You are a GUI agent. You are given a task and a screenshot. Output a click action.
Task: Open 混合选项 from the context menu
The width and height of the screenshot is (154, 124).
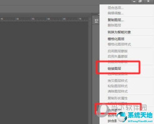pyautogui.click(x=115, y=8)
